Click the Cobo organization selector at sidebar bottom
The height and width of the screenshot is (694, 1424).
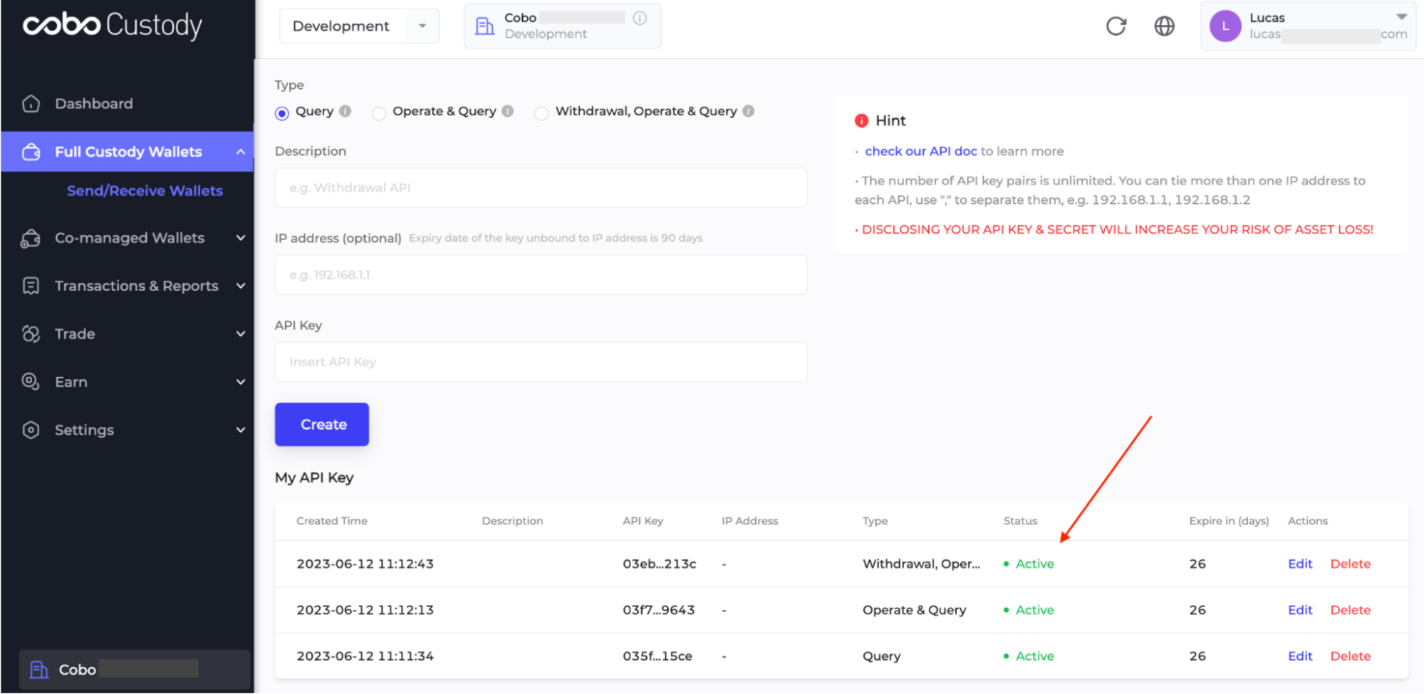(134, 670)
